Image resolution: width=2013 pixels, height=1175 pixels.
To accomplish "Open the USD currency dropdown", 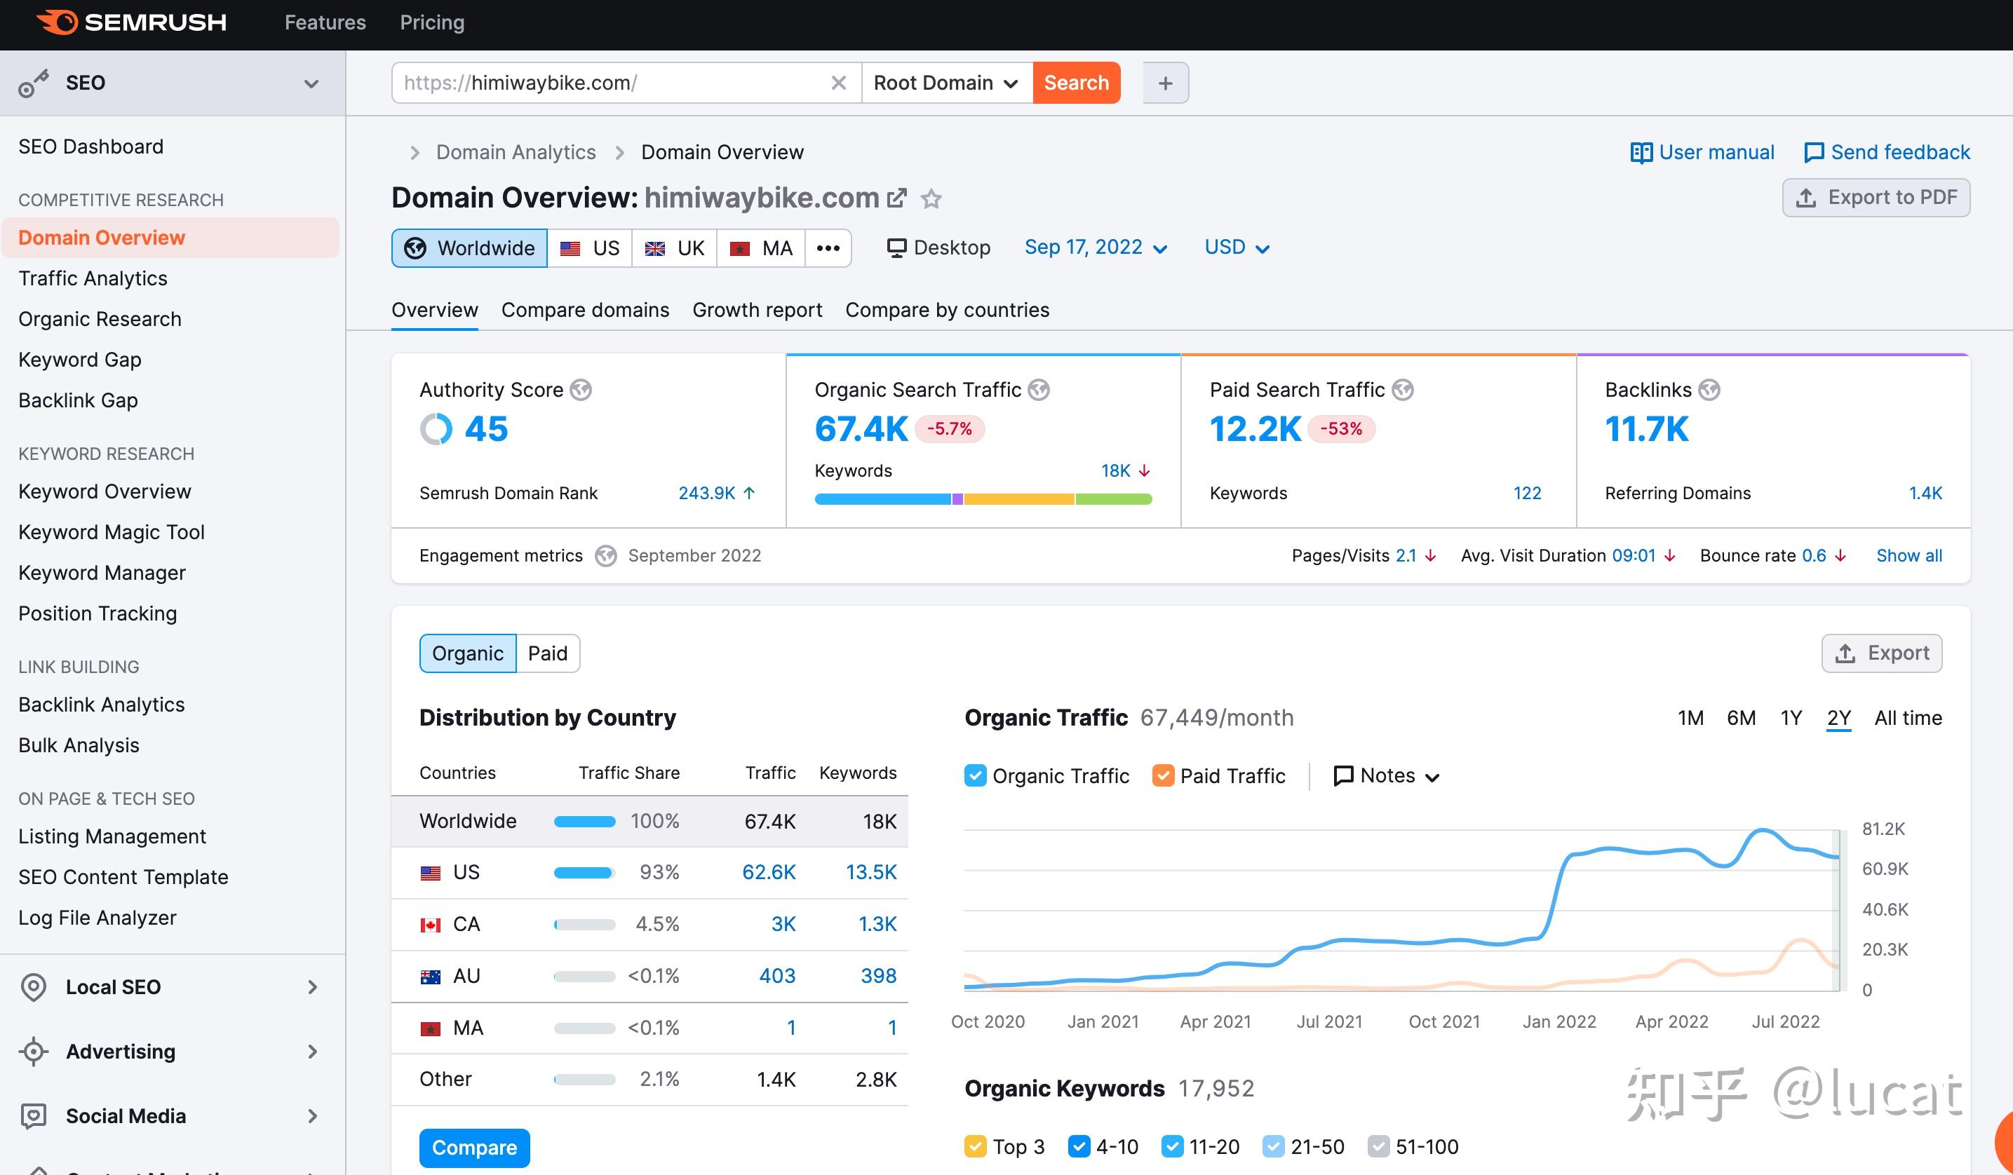I will click(1236, 247).
